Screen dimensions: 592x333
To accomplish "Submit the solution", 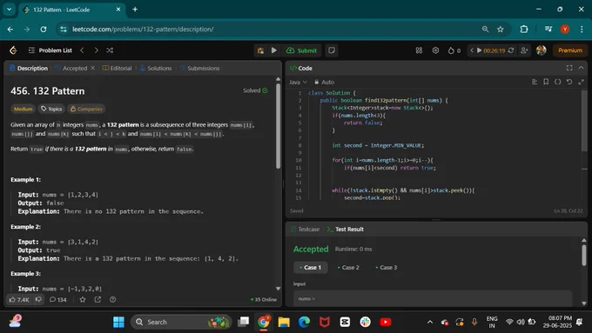I will coord(302,50).
